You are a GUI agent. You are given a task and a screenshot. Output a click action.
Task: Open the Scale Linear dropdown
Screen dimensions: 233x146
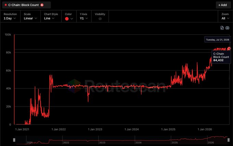click(30, 18)
